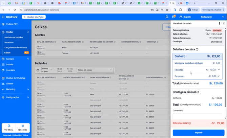The height and width of the screenshot is (138, 227).
Task: Click the Atualize seu Plano button
Action: pos(34,17)
